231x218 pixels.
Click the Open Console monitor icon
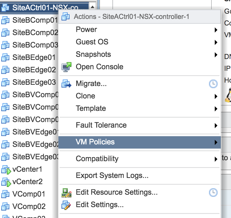(66, 67)
